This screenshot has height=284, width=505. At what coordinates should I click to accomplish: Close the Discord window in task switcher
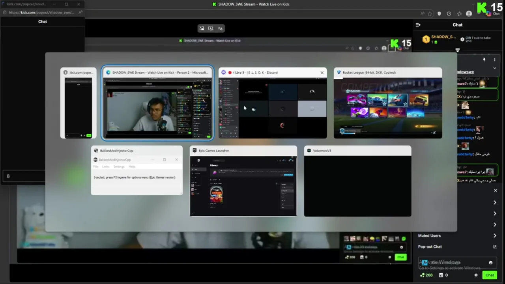[x=322, y=73]
